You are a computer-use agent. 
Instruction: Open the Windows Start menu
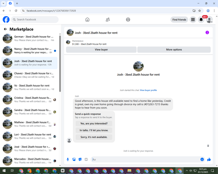click(4, 171)
